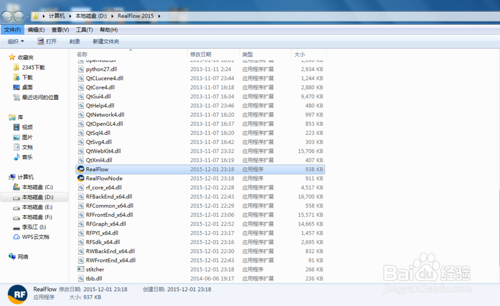Screen dimensions: 500x306
Task: Click the 刻录 burn toolbar button
Action: 74,41
